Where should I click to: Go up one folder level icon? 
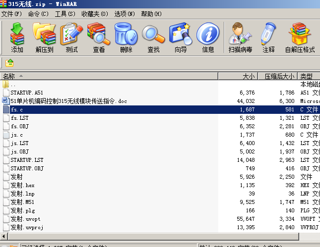click(x=9, y=63)
